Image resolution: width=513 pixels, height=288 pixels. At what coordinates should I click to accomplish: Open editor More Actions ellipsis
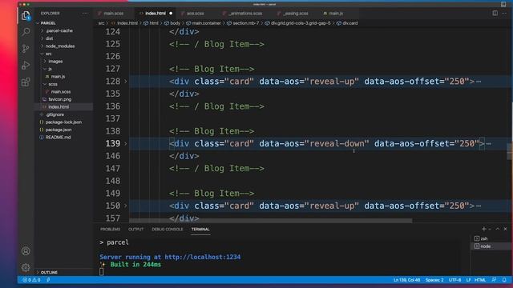pos(504,13)
